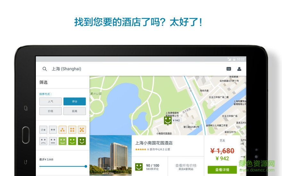Select the sad face rating filter
Screen dimensions: 282x176
[43, 141]
